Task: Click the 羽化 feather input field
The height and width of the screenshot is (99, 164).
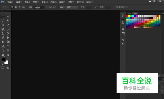Action: [39, 7]
